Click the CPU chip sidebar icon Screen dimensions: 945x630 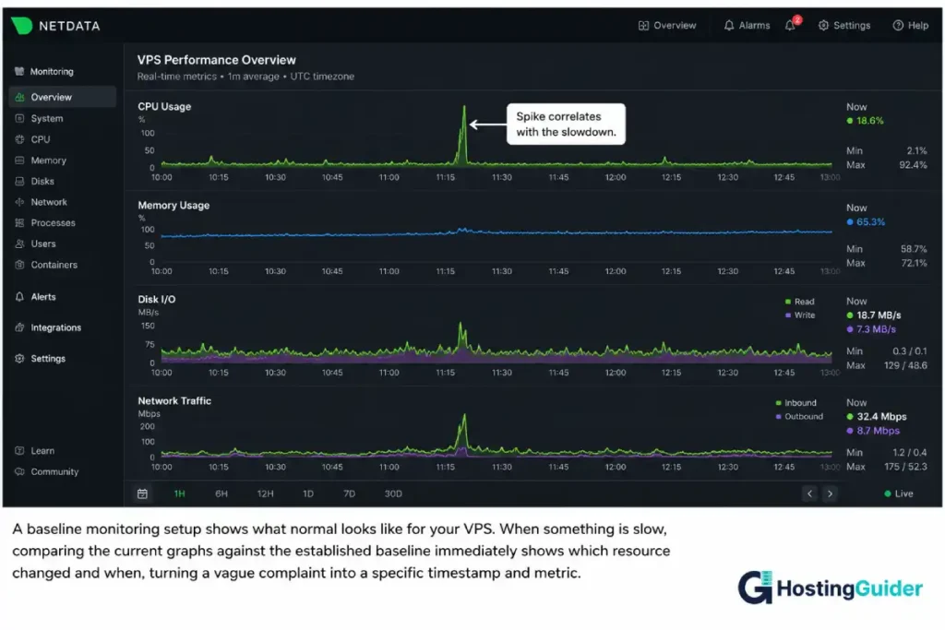pyautogui.click(x=19, y=139)
